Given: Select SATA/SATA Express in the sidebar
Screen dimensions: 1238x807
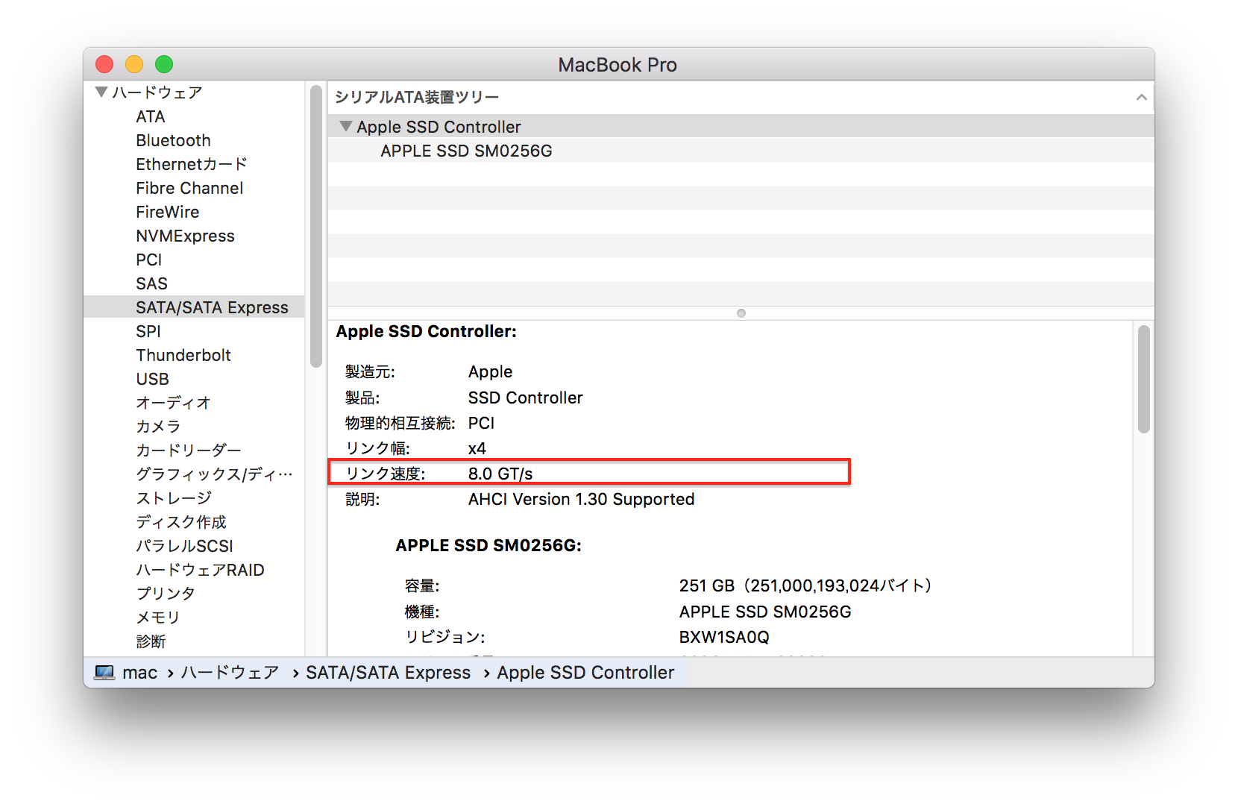Looking at the screenshot, I should (194, 307).
